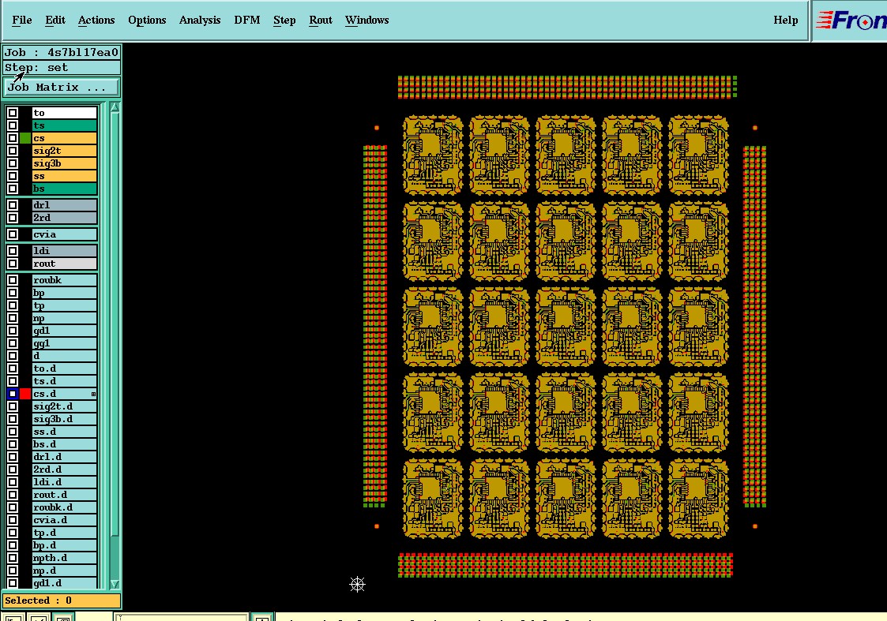Viewport: 887px width, 621px height.
Task: Select the to.d layer name
Action: [65, 368]
